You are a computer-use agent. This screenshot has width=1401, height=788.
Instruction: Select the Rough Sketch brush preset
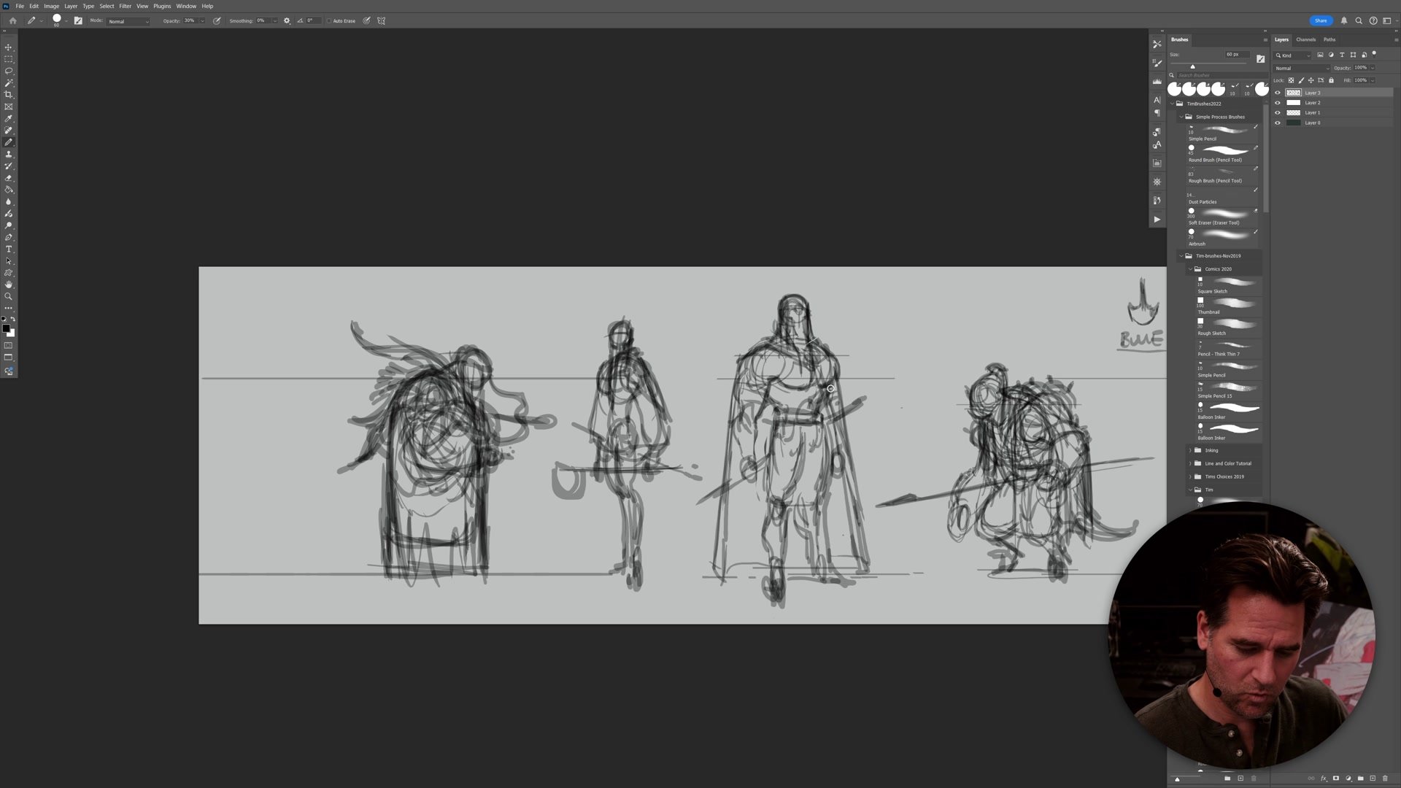1226,325
